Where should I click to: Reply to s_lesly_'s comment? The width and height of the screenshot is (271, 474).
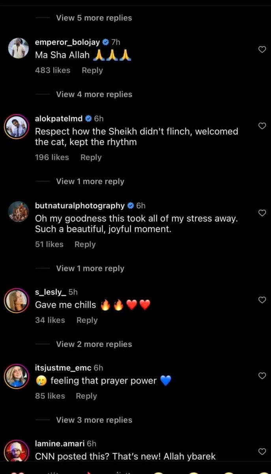coord(87,320)
